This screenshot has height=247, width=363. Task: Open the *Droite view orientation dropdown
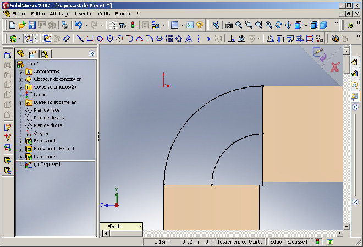[140, 227]
